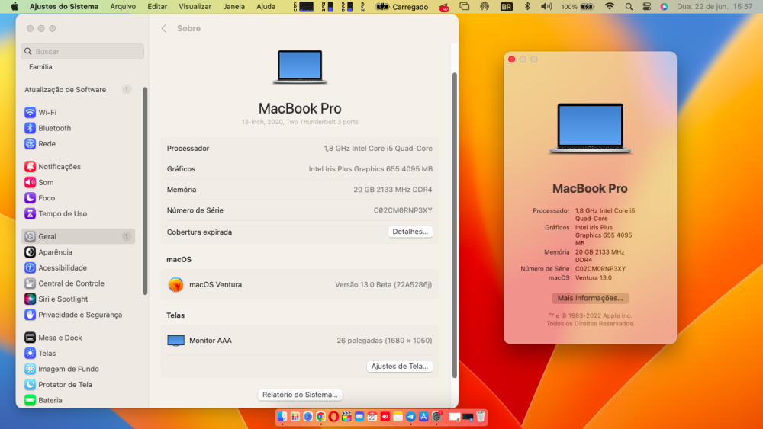
Task: Open Wi-Fi status in the menu bar
Action: coord(609,6)
